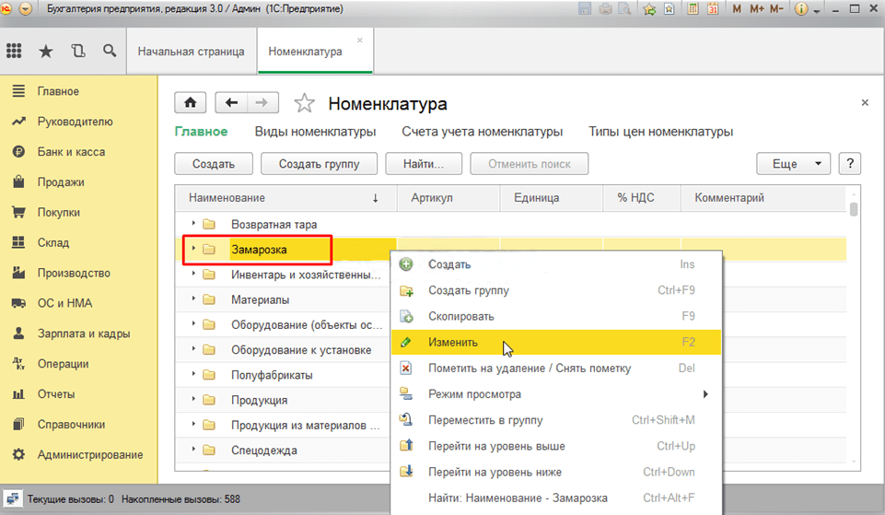Switch to the Начальная страница tab

click(191, 52)
